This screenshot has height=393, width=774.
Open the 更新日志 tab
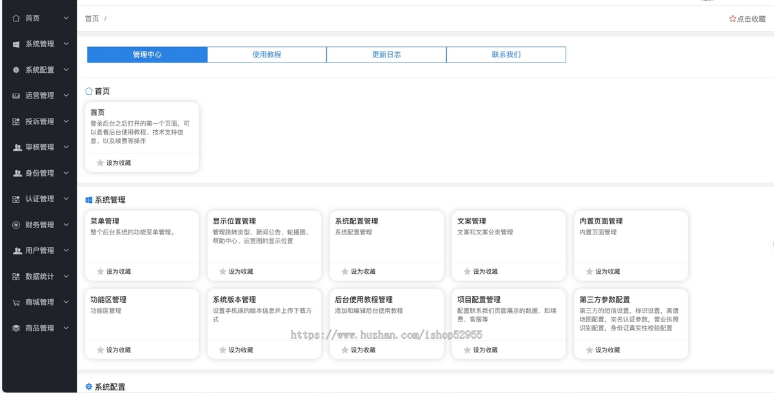tap(386, 55)
